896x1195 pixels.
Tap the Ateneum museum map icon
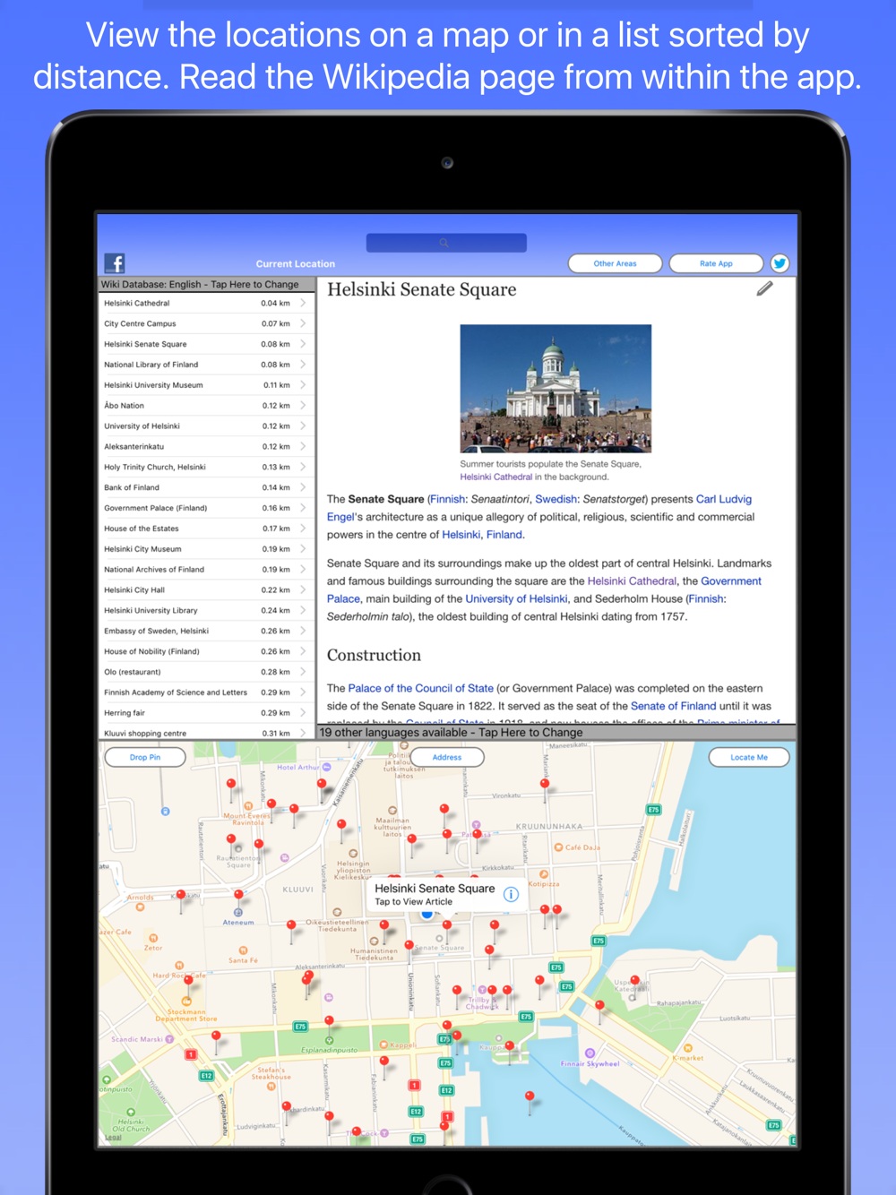click(x=238, y=913)
